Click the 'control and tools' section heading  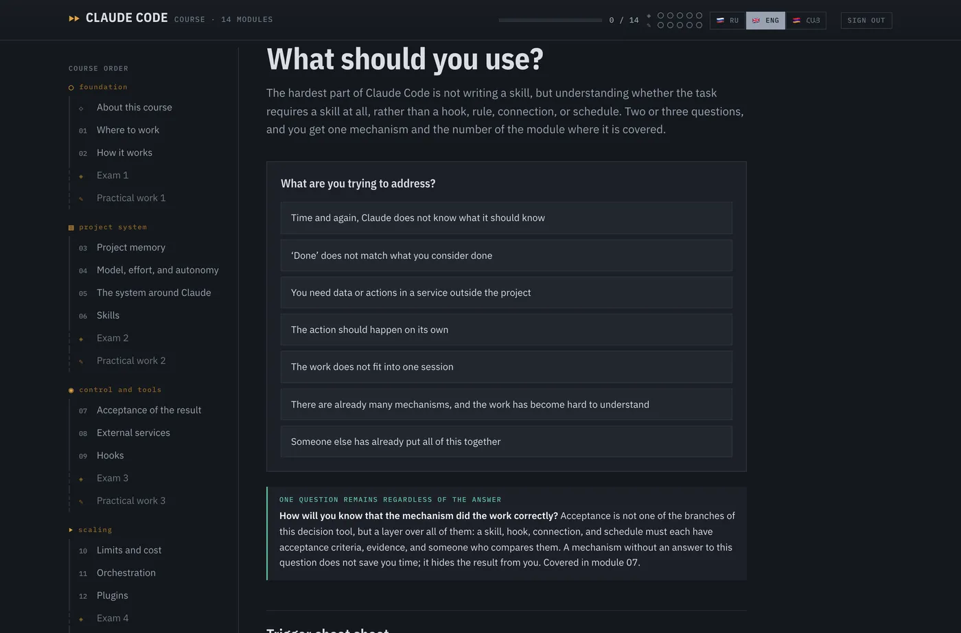(120, 390)
